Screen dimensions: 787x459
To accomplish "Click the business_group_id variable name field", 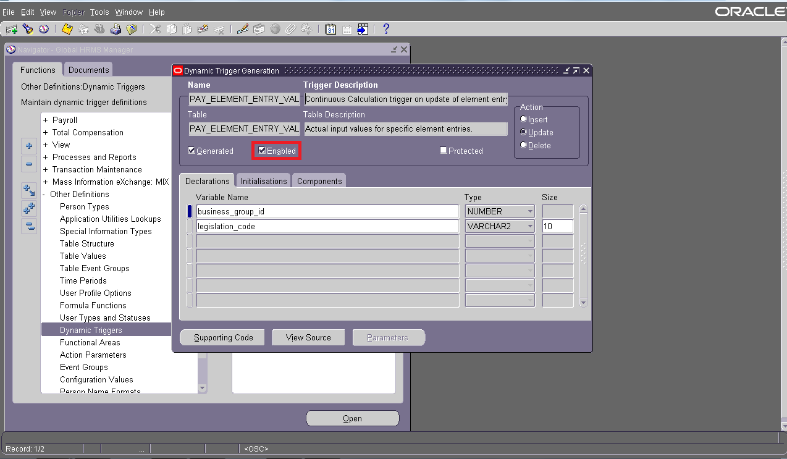I will pyautogui.click(x=327, y=211).
